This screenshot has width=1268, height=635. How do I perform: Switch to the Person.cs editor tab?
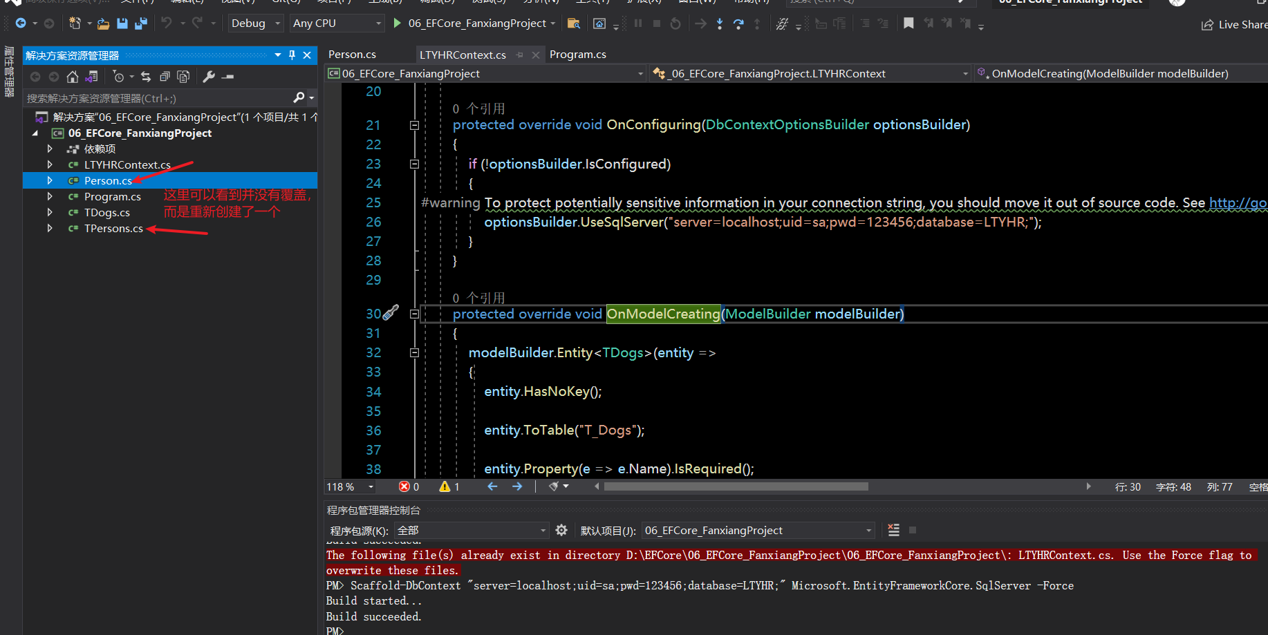352,55
